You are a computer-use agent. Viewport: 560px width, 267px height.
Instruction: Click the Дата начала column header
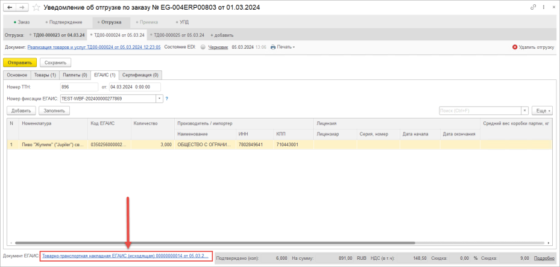click(x=420, y=133)
